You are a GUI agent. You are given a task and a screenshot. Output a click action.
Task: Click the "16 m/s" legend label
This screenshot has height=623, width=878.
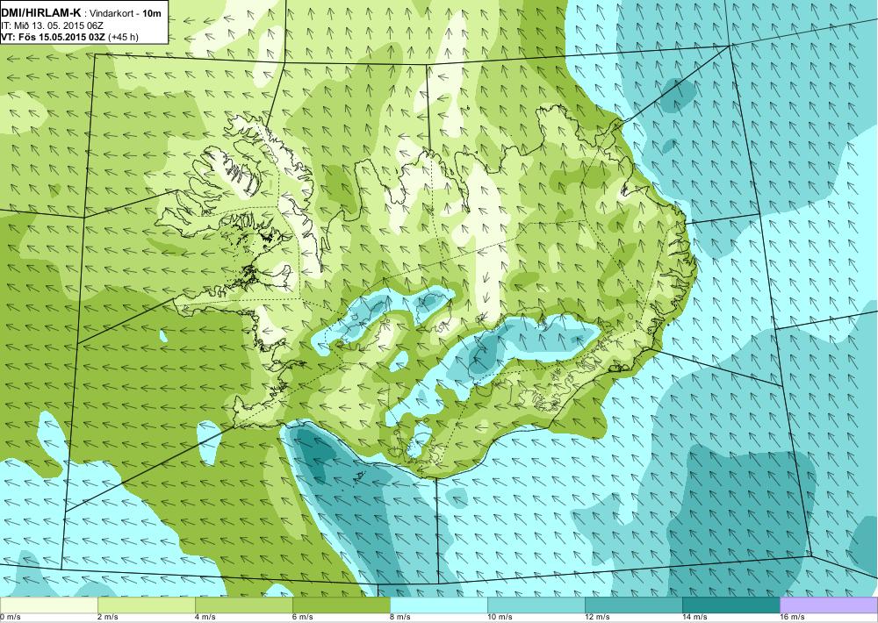tap(792, 617)
